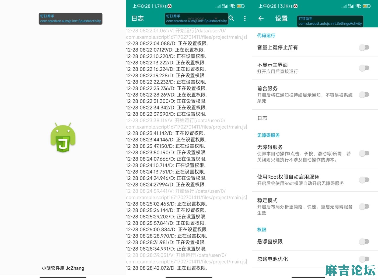Screen dimensions: 378x280
Task: Select the 08:28:39.051/V 开始运行 log entry
Action: [187, 258]
